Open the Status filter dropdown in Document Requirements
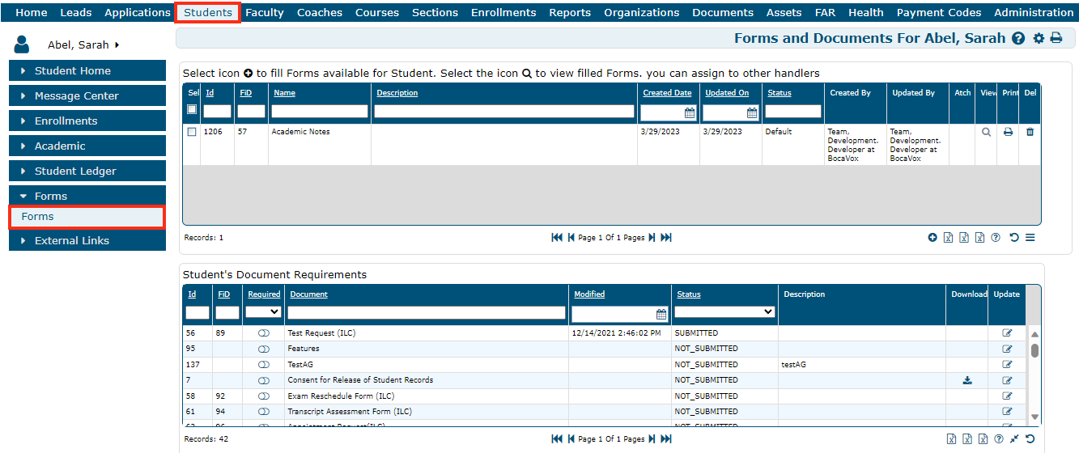 (724, 311)
